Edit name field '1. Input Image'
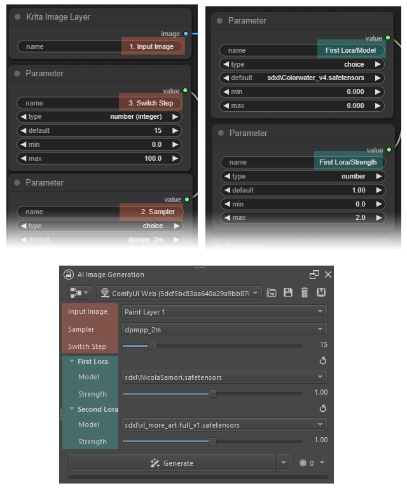 click(x=100, y=46)
